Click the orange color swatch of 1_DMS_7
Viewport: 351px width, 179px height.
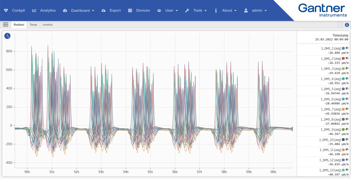(343, 109)
